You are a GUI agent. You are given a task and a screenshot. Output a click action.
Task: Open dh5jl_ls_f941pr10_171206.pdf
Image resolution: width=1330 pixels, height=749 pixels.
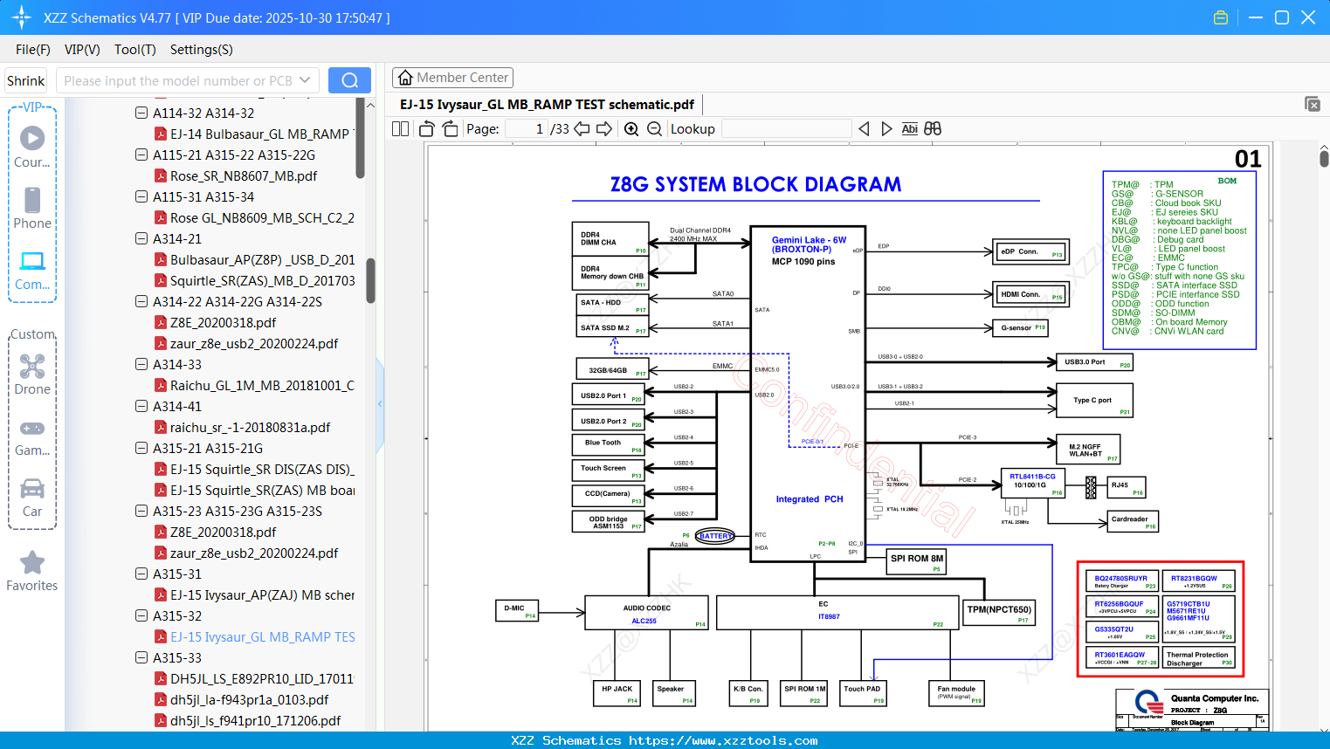coord(255,720)
